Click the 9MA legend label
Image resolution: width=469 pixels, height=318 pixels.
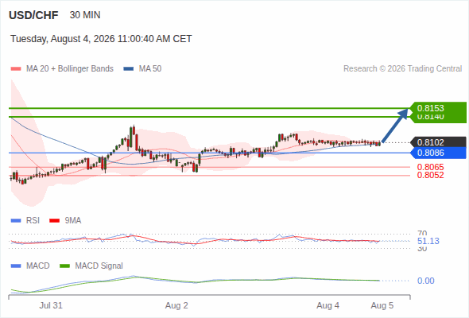click(73, 221)
